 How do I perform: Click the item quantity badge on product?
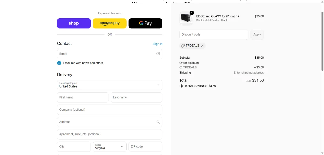pos(192,13)
